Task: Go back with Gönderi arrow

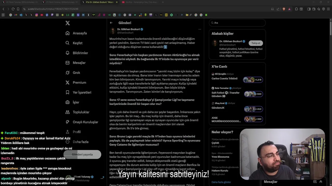Action: tap(111, 23)
